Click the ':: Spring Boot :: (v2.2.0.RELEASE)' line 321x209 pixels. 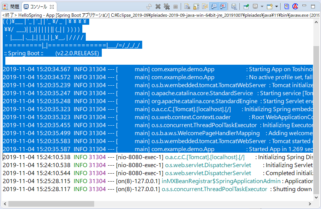point(51,53)
